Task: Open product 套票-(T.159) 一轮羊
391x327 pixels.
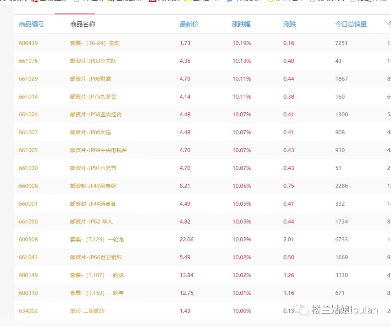Action: (97, 293)
